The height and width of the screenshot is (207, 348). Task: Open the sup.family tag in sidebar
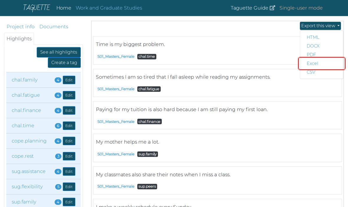(x=24, y=202)
